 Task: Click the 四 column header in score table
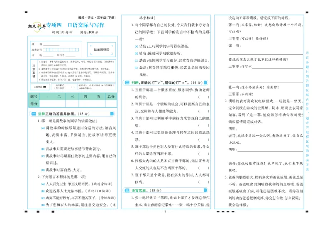coord(85,96)
